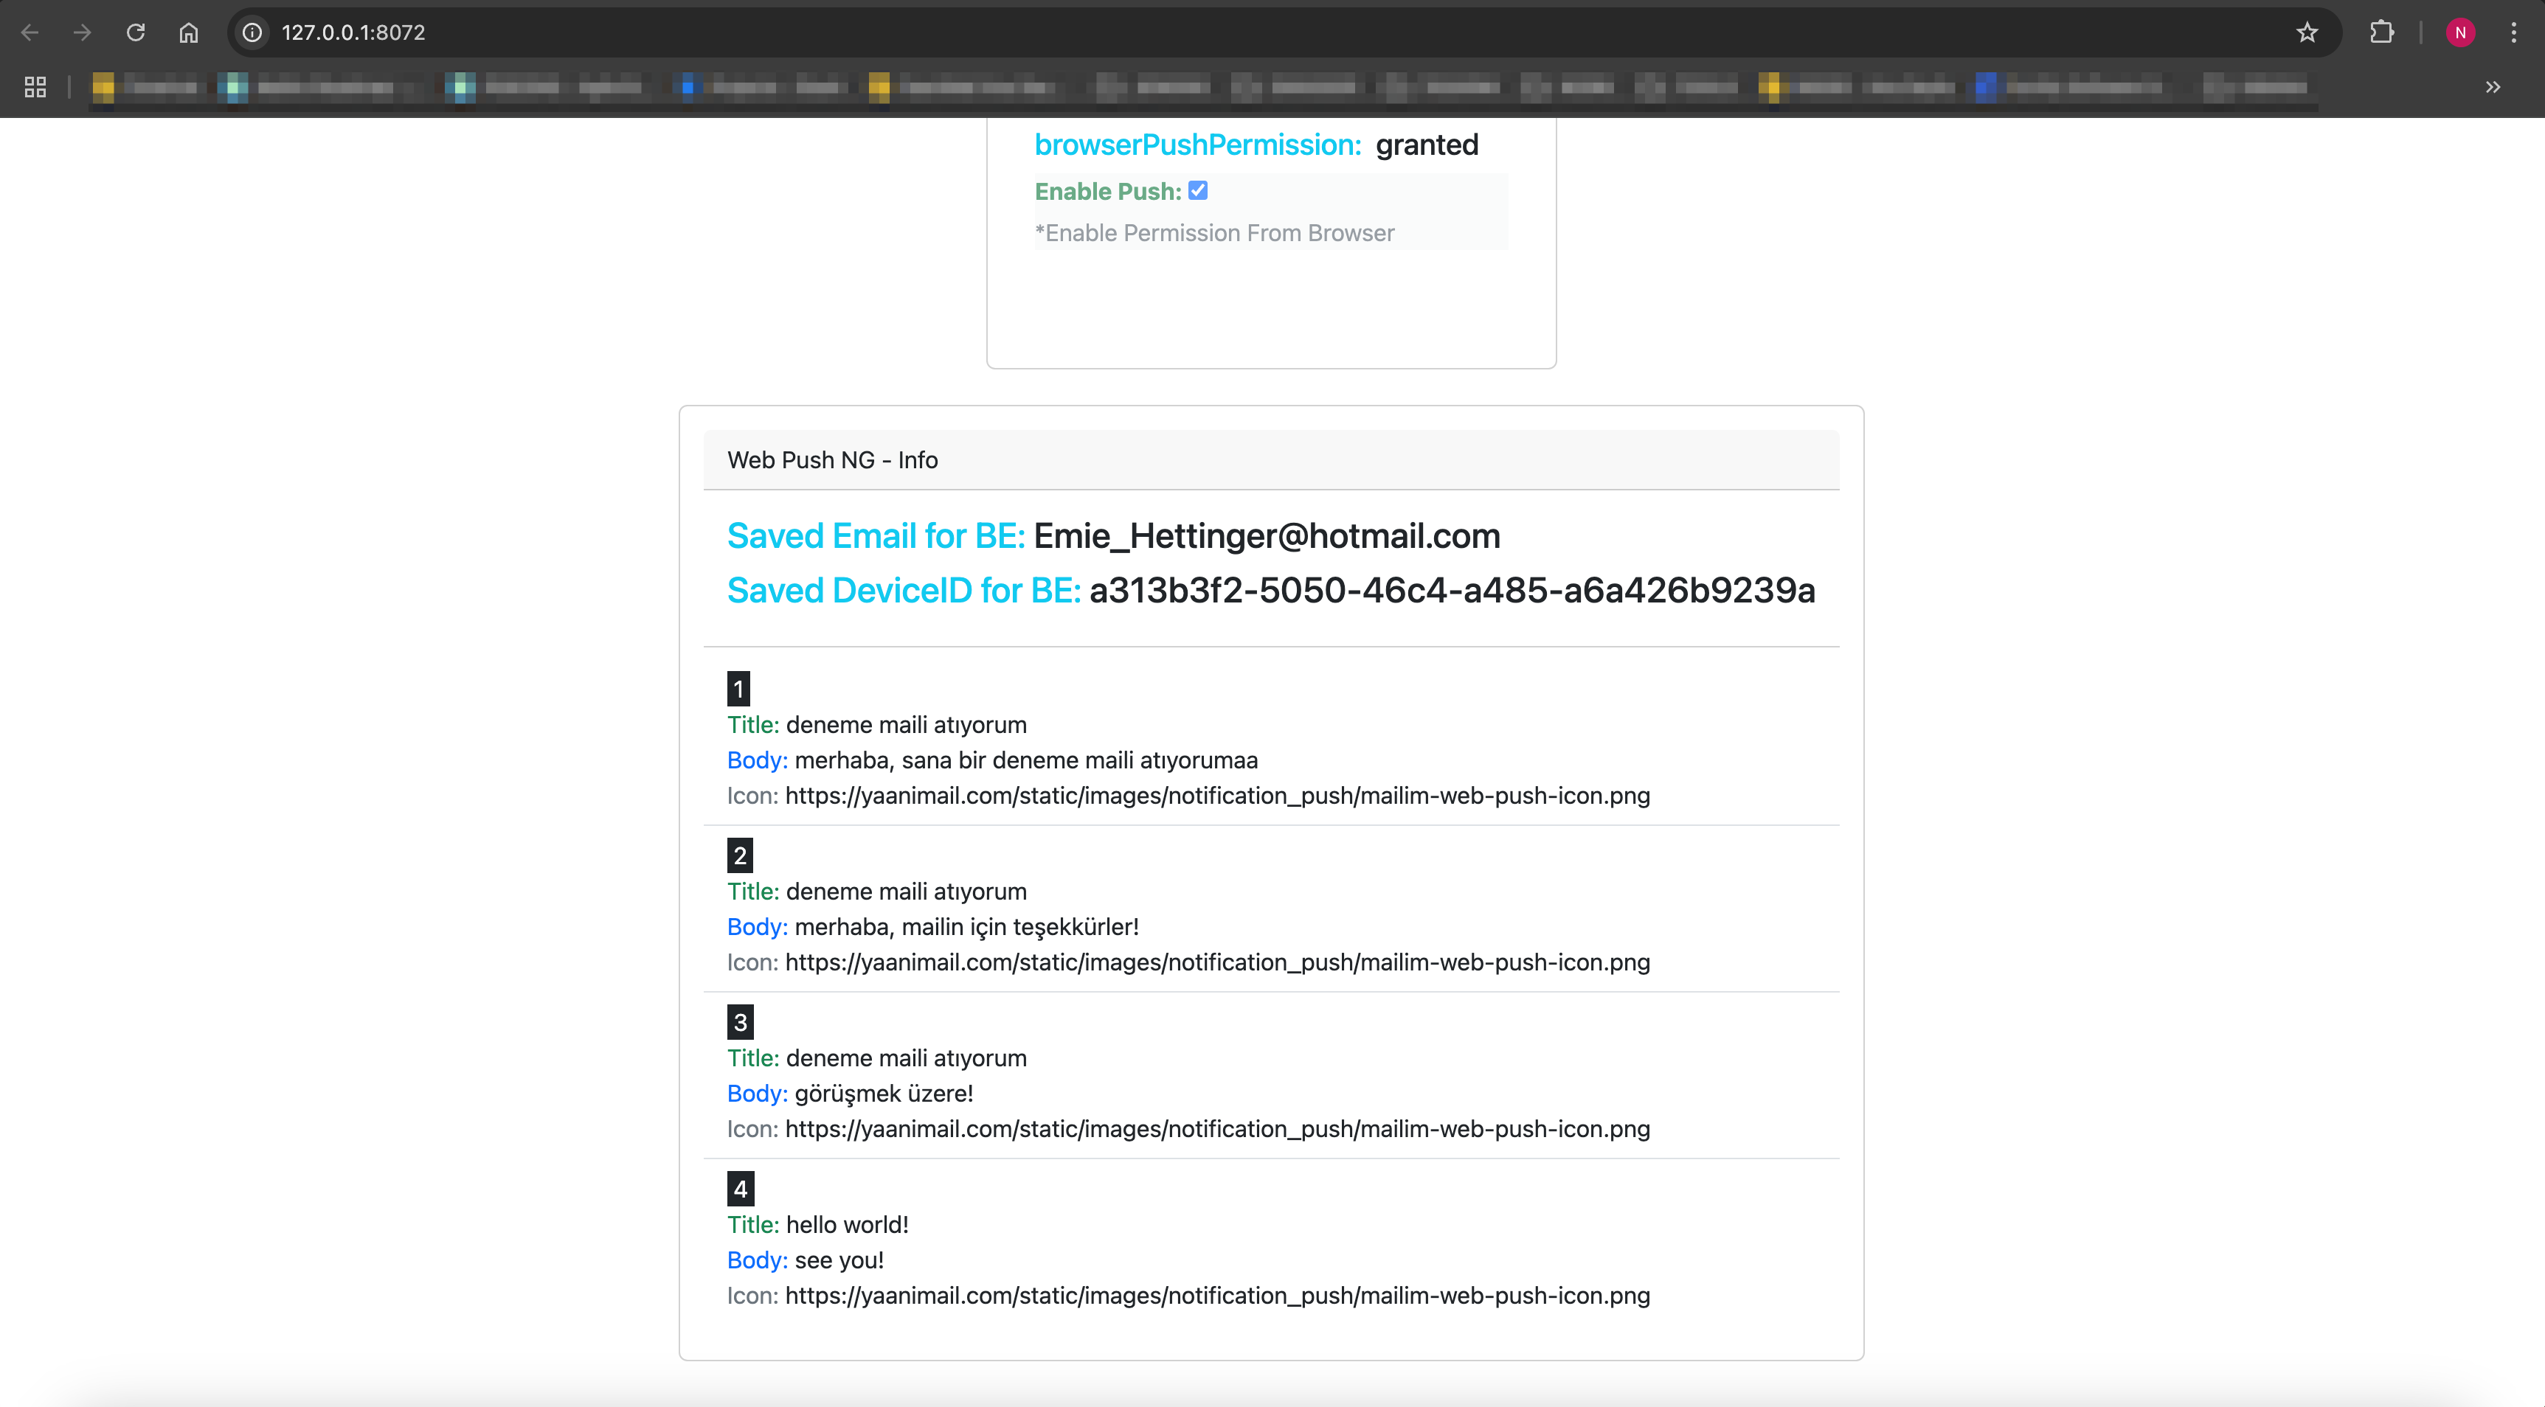Click the 'granted' permission value
Viewport: 2545px width, 1407px height.
1427,145
